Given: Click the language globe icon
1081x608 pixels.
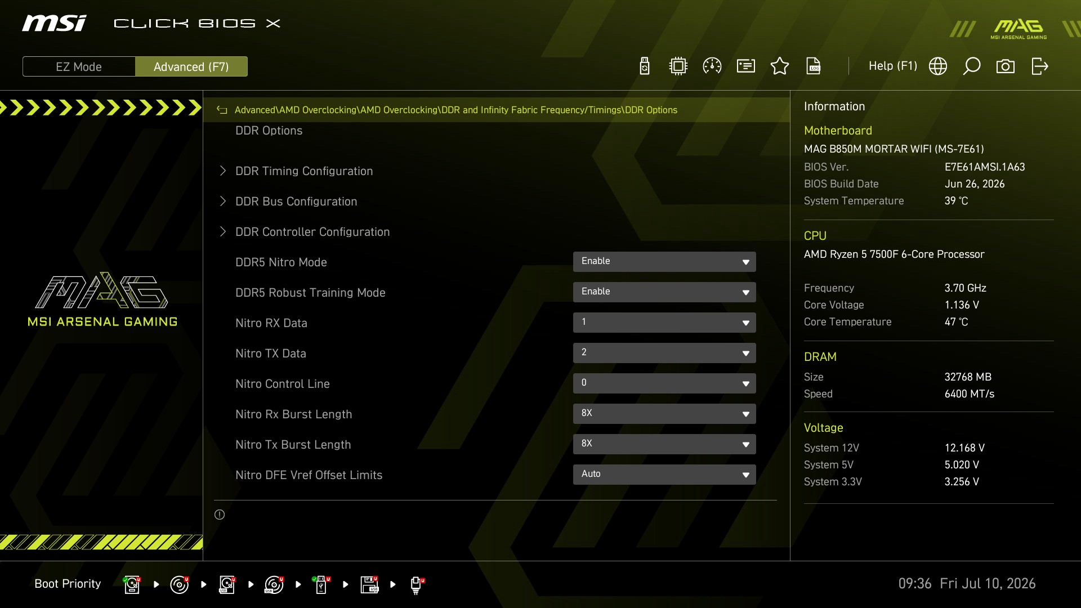Looking at the screenshot, I should 938,66.
